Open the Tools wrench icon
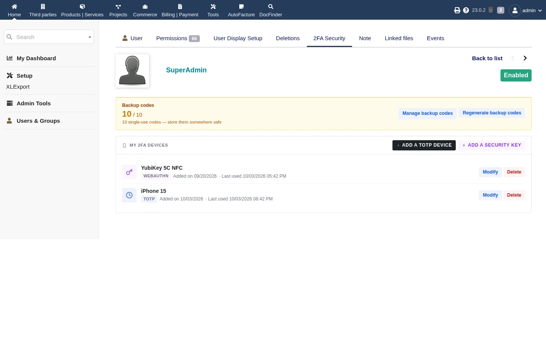This screenshot has width=546, height=341. (213, 6)
